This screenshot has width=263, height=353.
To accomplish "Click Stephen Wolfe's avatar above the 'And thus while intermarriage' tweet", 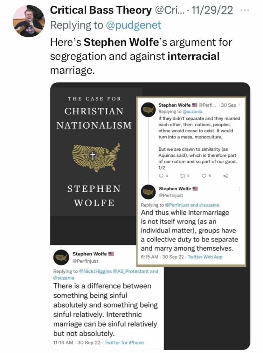I will coord(147,192).
